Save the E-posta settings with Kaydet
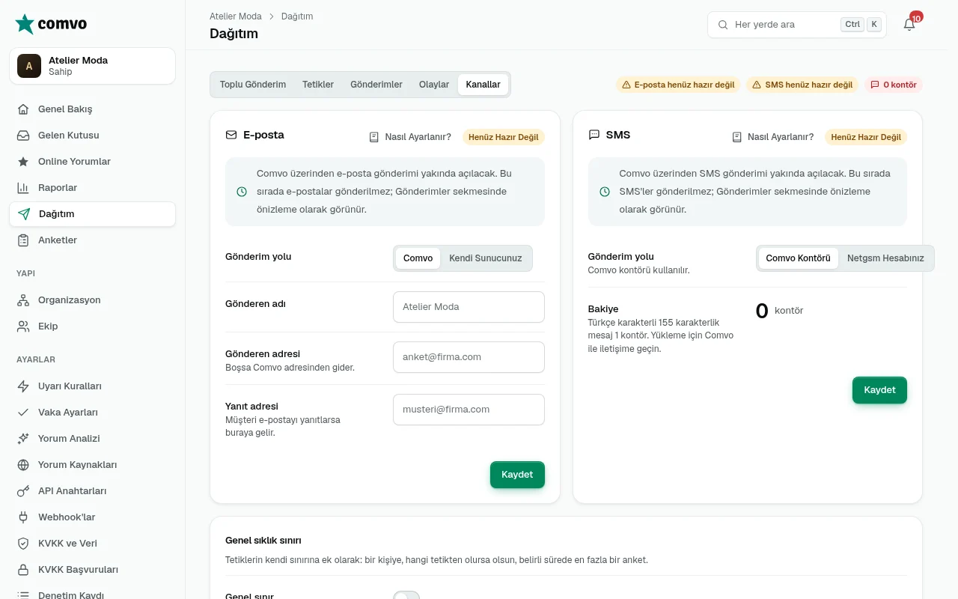The height and width of the screenshot is (599, 958). [517, 475]
